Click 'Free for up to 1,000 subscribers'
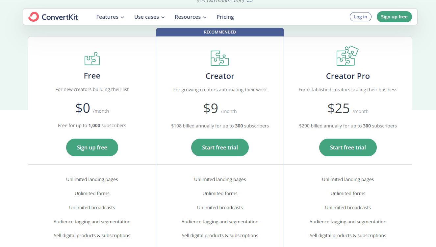This screenshot has height=247, width=436. [92, 125]
